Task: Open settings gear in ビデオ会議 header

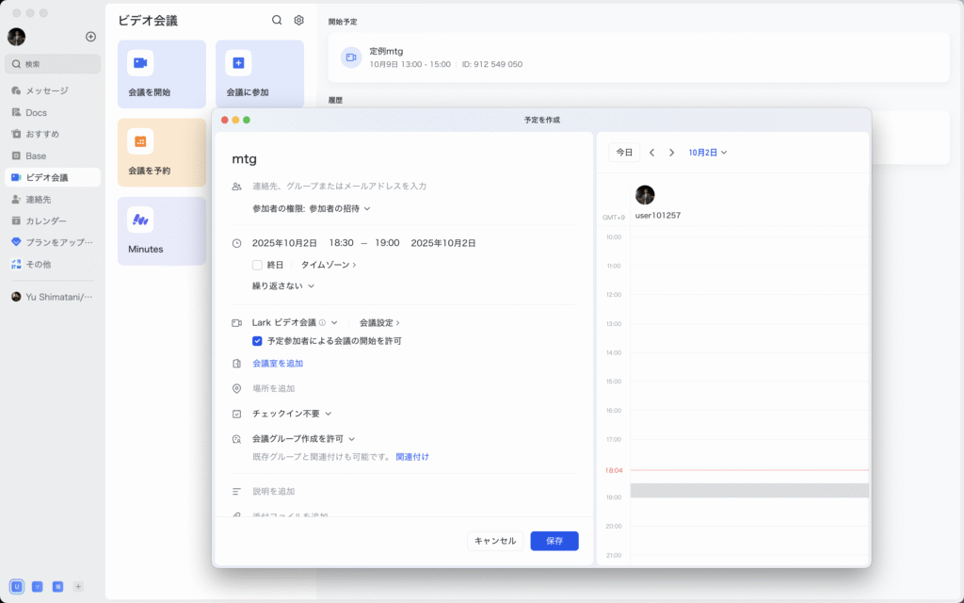Action: click(x=298, y=20)
